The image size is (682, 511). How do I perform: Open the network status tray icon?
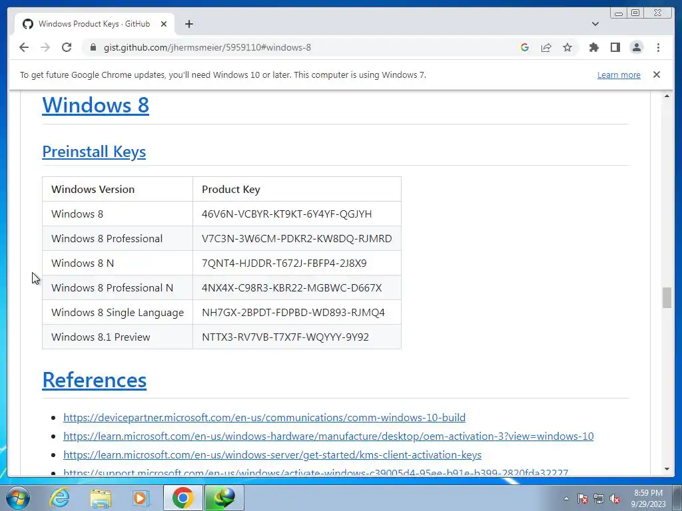tap(599, 498)
